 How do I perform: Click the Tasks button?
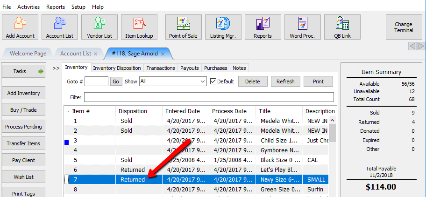23,71
